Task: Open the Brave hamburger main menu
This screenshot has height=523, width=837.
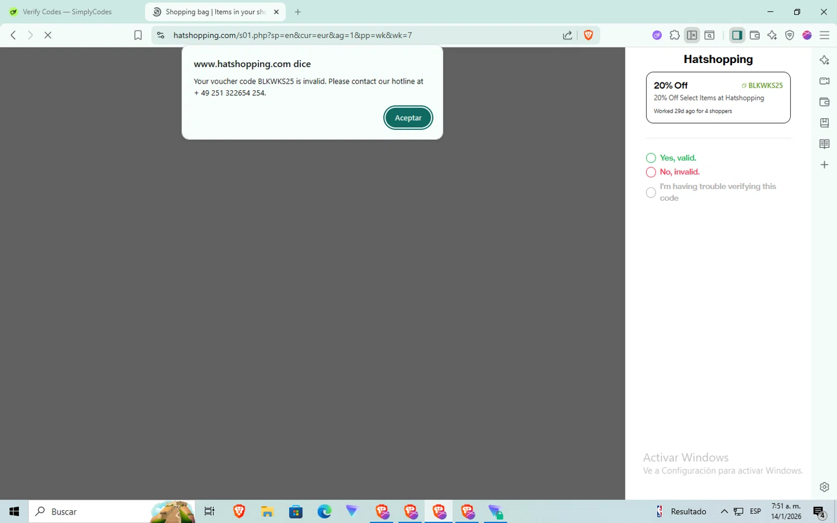Action: pyautogui.click(x=824, y=35)
